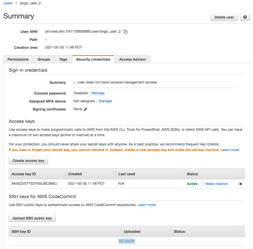Open help with the question mark icon
253x249 pixels.
(x=245, y=17)
